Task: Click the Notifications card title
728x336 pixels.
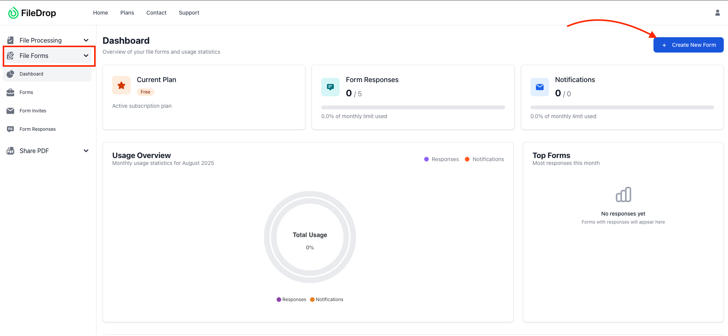Action: coord(575,80)
